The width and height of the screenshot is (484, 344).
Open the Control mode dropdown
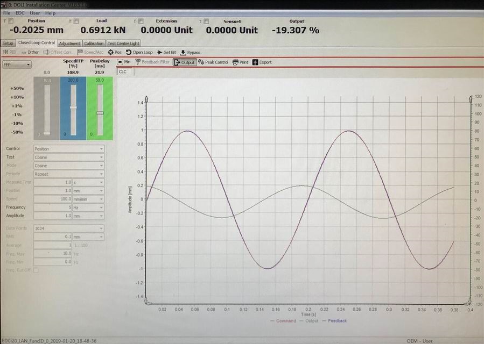point(68,149)
